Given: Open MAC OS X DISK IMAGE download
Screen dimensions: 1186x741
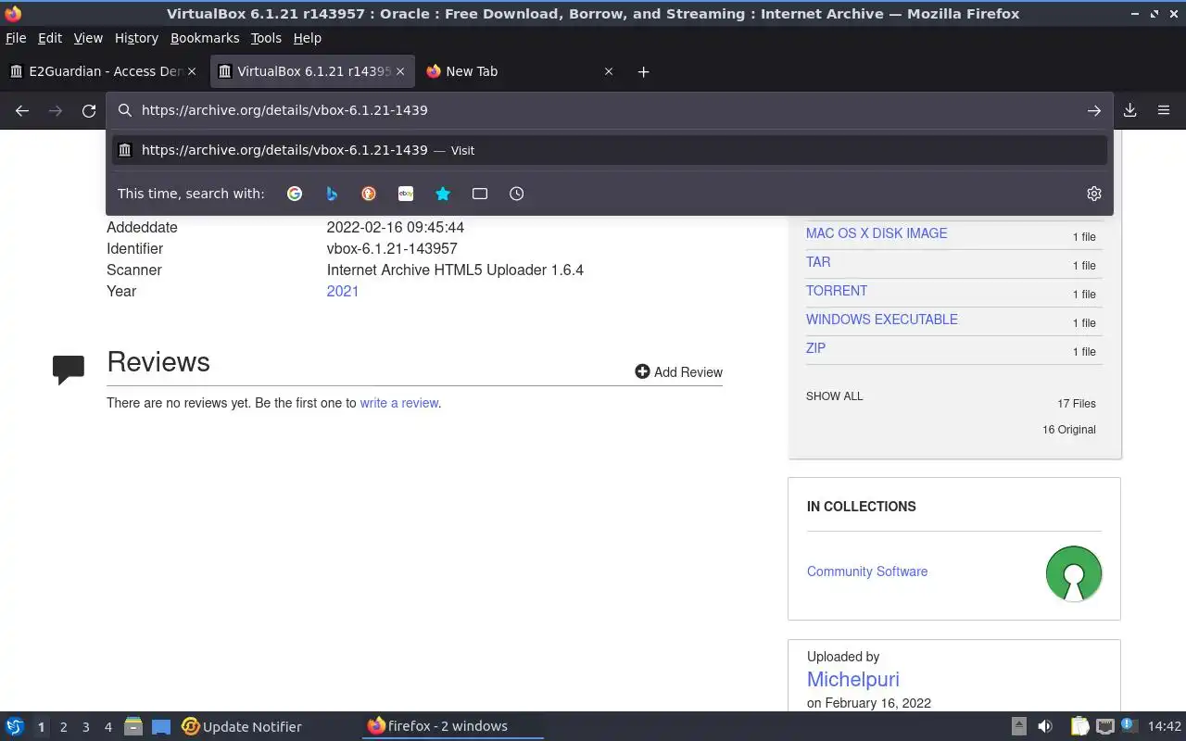Looking at the screenshot, I should (877, 233).
